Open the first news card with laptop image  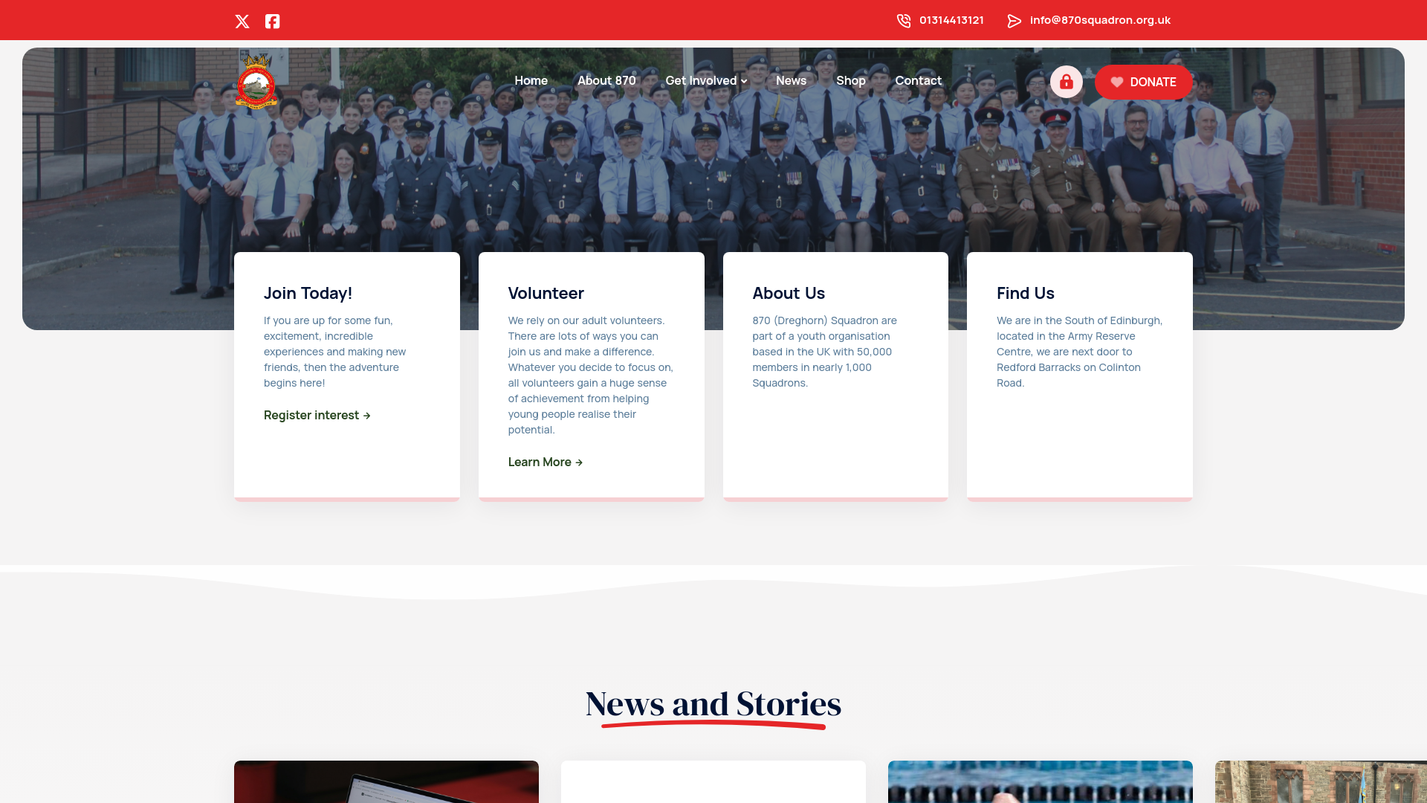[386, 781]
